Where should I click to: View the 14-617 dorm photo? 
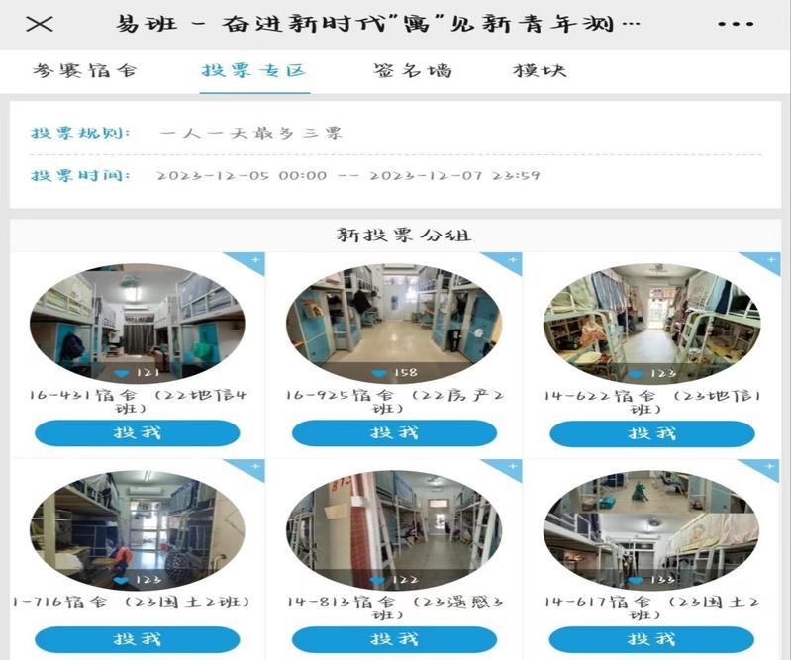pyautogui.click(x=652, y=529)
